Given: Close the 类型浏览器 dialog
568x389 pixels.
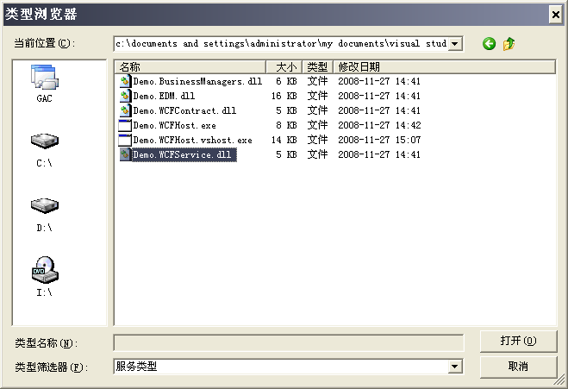Looking at the screenshot, I should point(556,15).
